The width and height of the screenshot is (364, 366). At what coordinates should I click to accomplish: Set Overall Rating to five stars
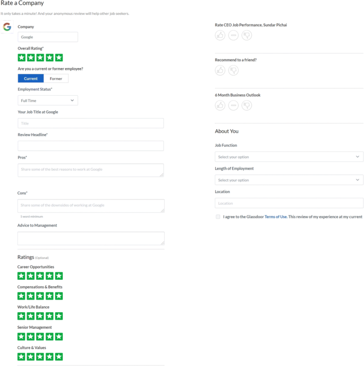pos(59,57)
